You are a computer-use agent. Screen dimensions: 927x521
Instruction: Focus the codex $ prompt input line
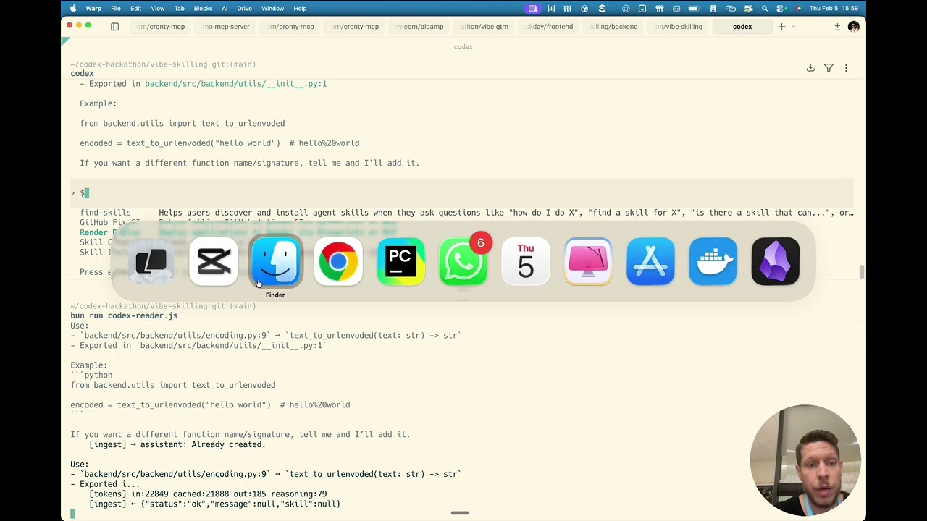coord(462,192)
